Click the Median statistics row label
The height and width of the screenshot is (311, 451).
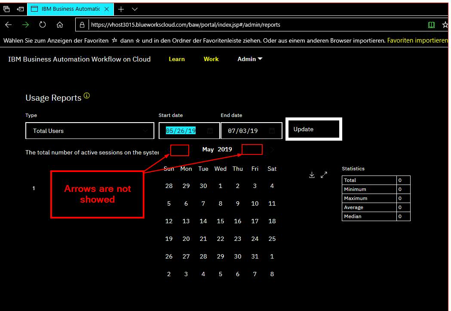353,216
